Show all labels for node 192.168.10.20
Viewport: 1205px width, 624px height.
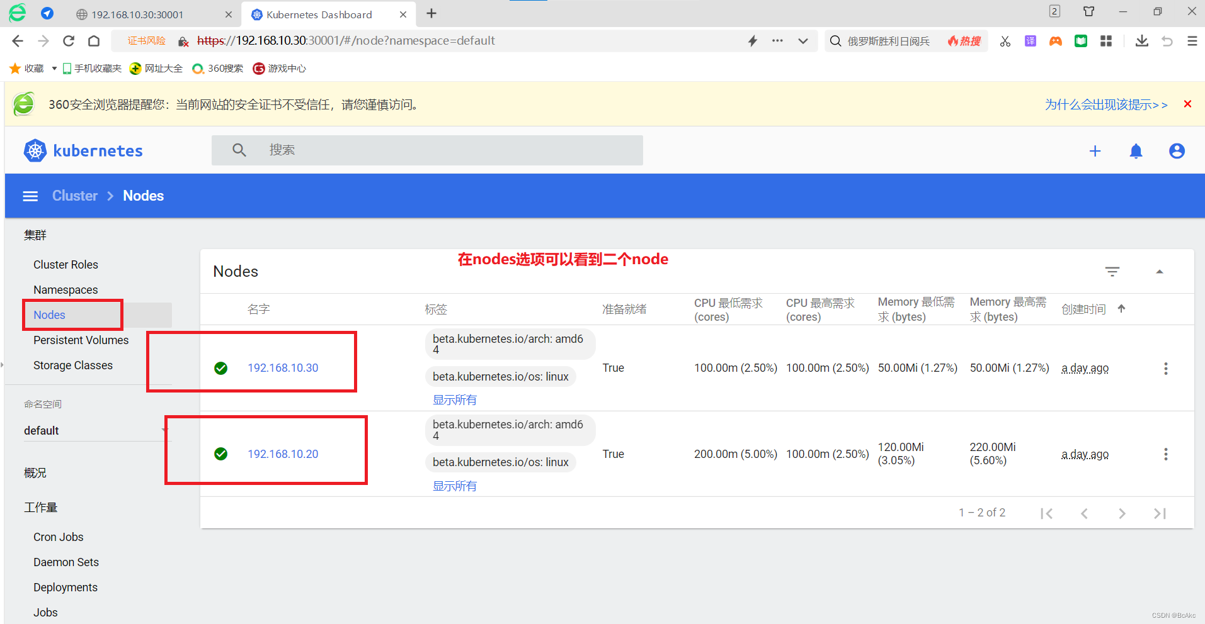[455, 486]
